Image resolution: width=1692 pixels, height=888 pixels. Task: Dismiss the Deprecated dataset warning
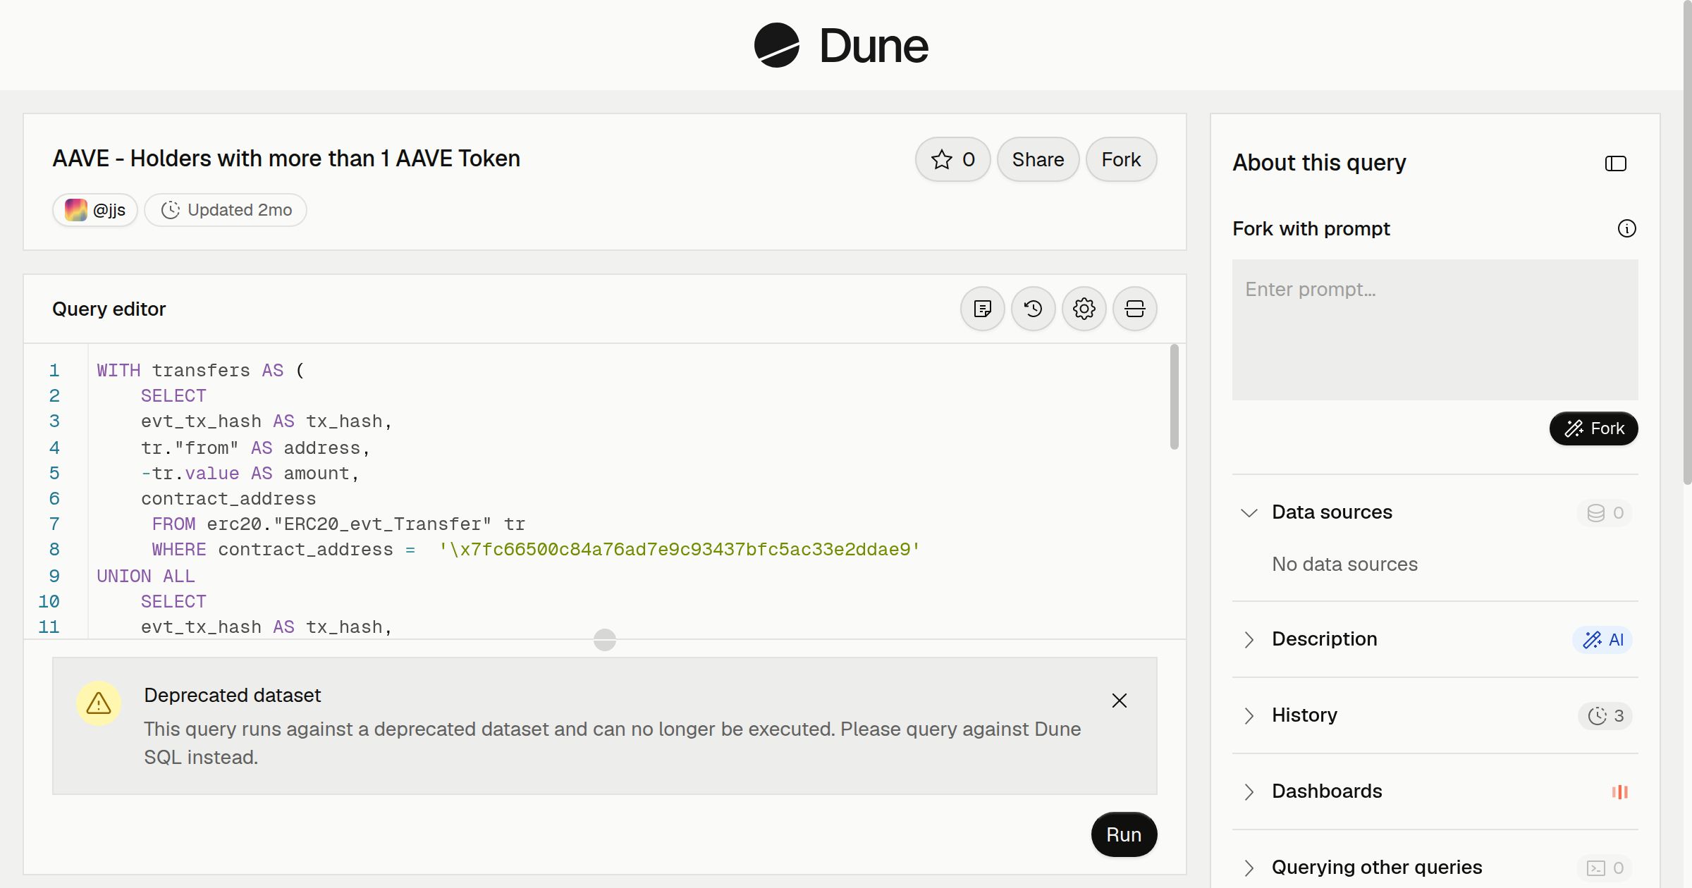(1119, 701)
